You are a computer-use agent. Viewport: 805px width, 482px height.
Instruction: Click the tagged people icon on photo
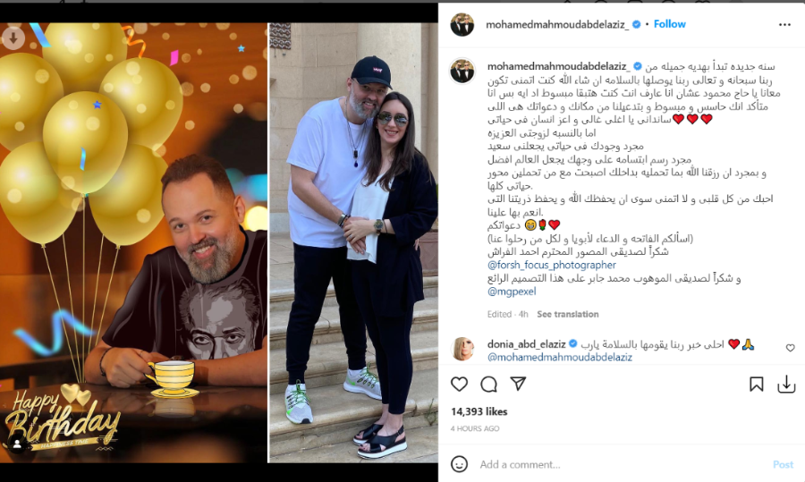(17, 444)
